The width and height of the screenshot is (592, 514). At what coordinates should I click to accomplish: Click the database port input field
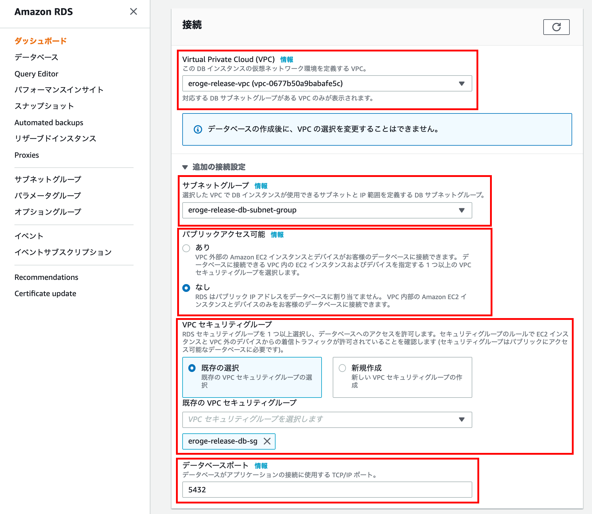[x=327, y=490]
